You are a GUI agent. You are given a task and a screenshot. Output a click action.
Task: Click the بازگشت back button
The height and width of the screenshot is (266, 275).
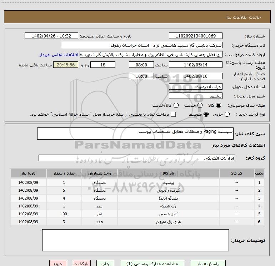coord(82,264)
